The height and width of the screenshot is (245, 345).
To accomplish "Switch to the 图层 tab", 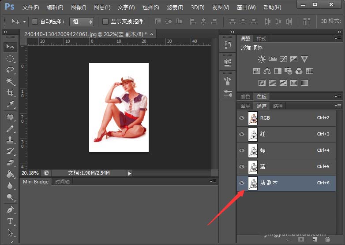I will (245, 106).
